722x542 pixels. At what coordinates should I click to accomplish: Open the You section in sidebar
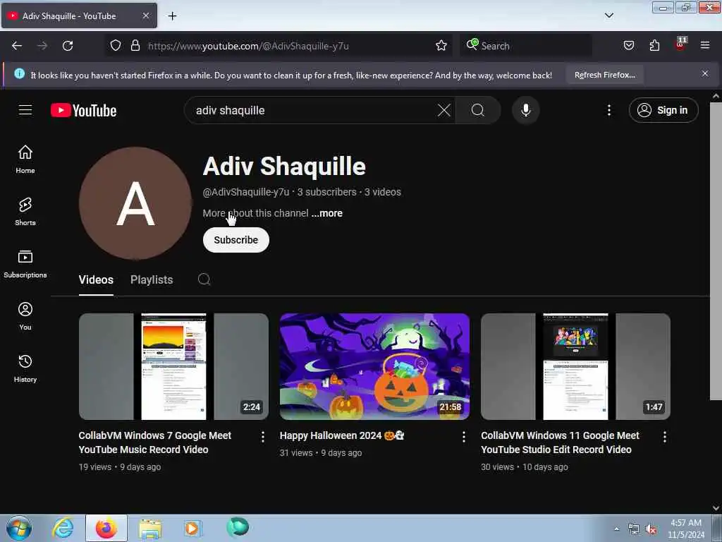[25, 316]
